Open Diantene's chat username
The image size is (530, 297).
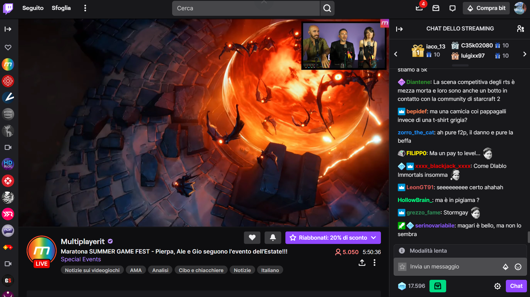coord(418,82)
